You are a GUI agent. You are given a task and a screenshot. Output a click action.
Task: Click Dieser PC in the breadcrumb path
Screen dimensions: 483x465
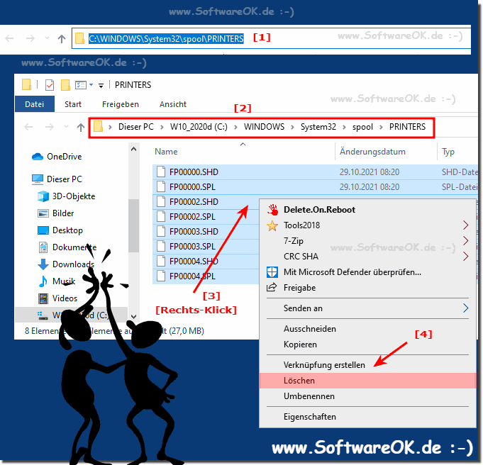pos(136,127)
